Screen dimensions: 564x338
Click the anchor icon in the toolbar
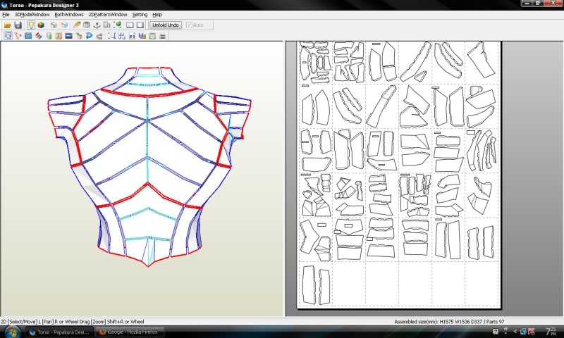97,25
